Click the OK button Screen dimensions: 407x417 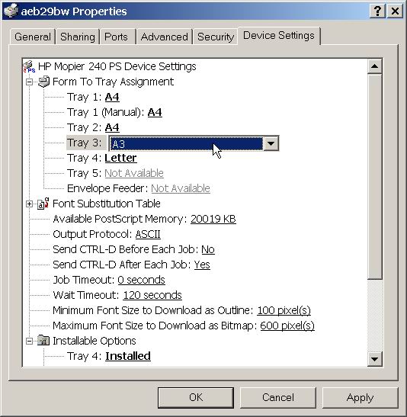[x=196, y=398]
